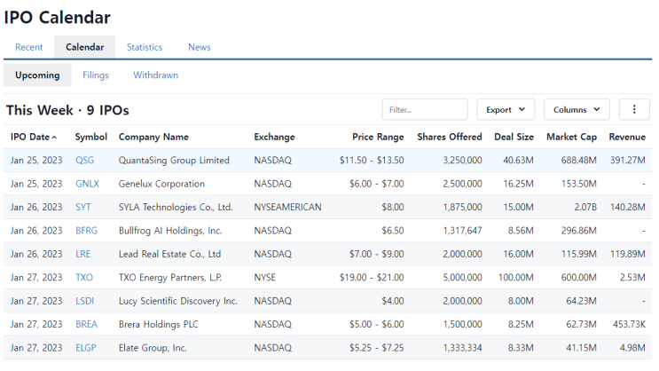
Task: Open the LRE symbol link
Action: pyautogui.click(x=82, y=254)
